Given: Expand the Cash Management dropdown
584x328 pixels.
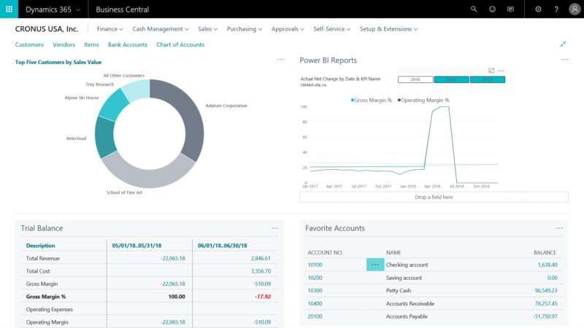Looking at the screenshot, I should pos(160,29).
